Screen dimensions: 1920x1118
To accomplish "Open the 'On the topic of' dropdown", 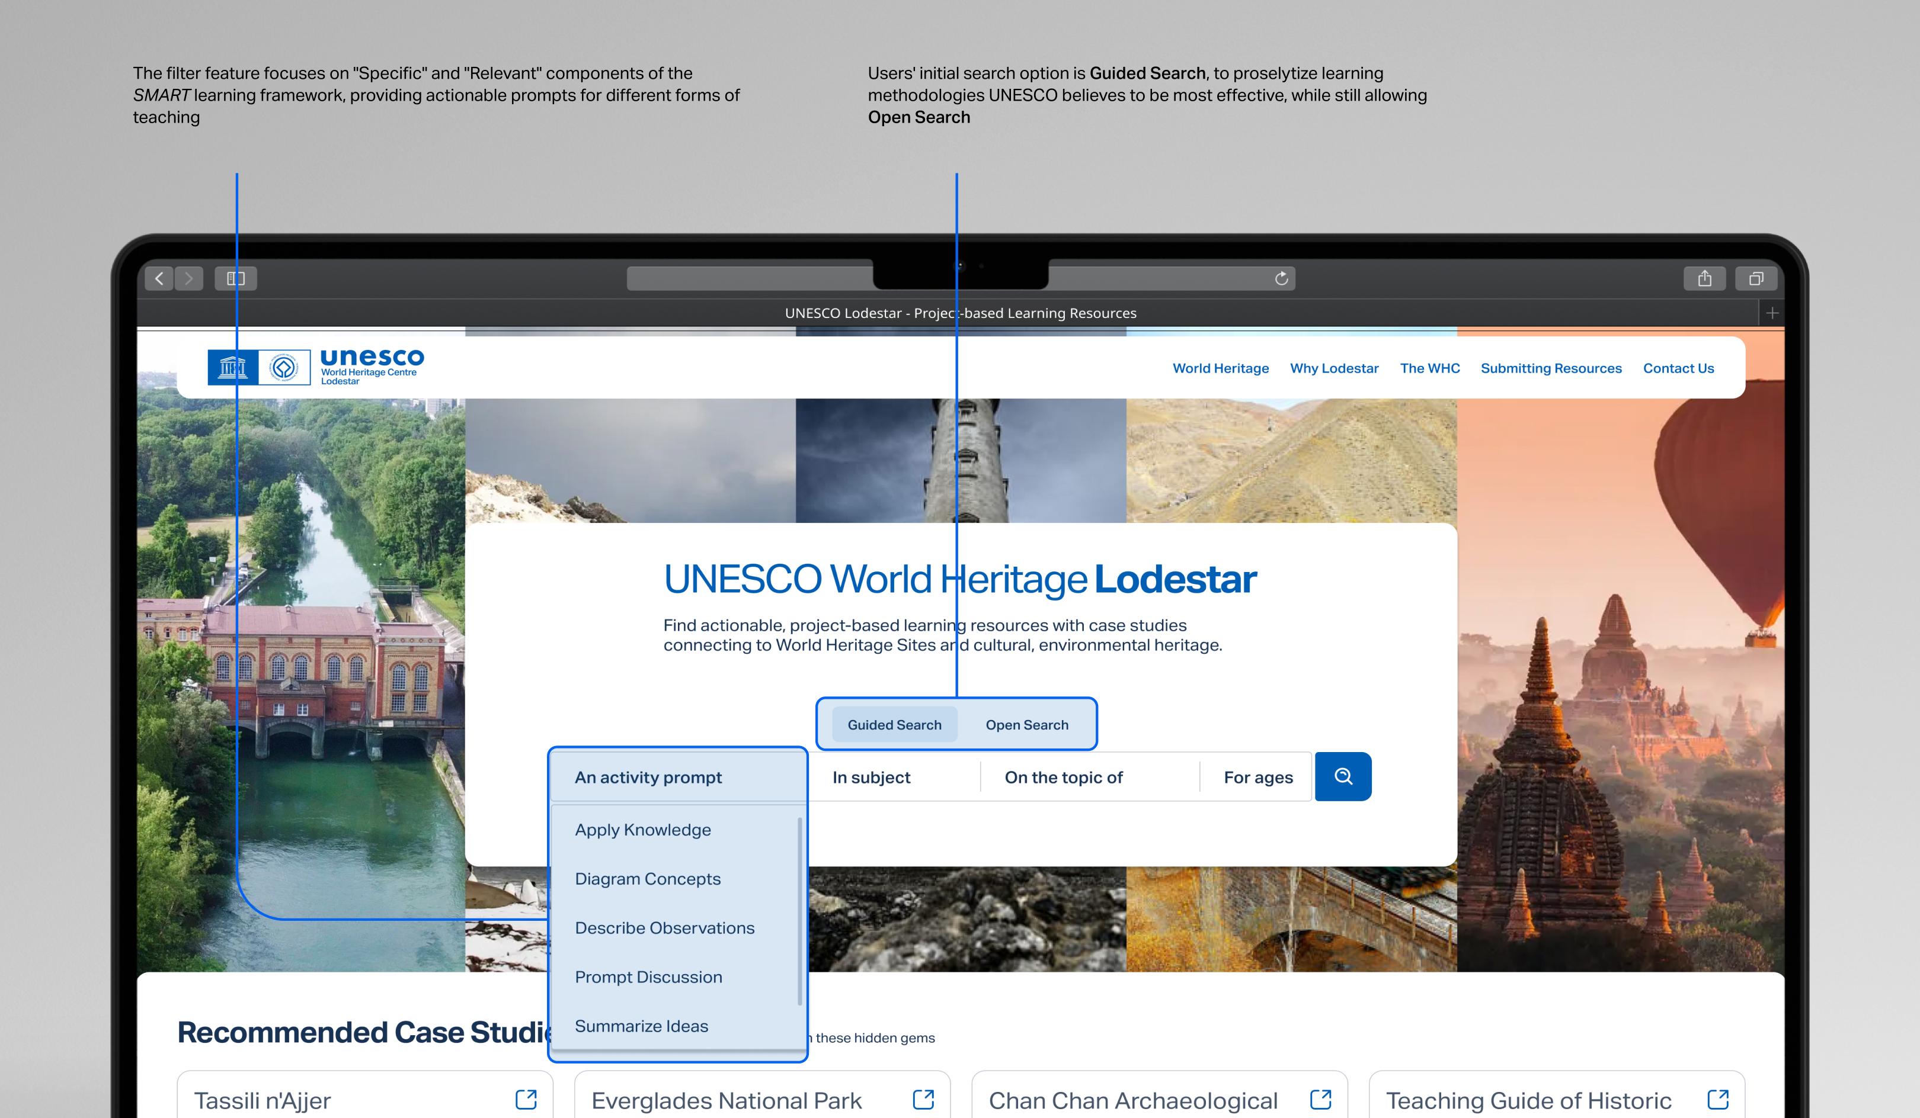I will (1090, 777).
